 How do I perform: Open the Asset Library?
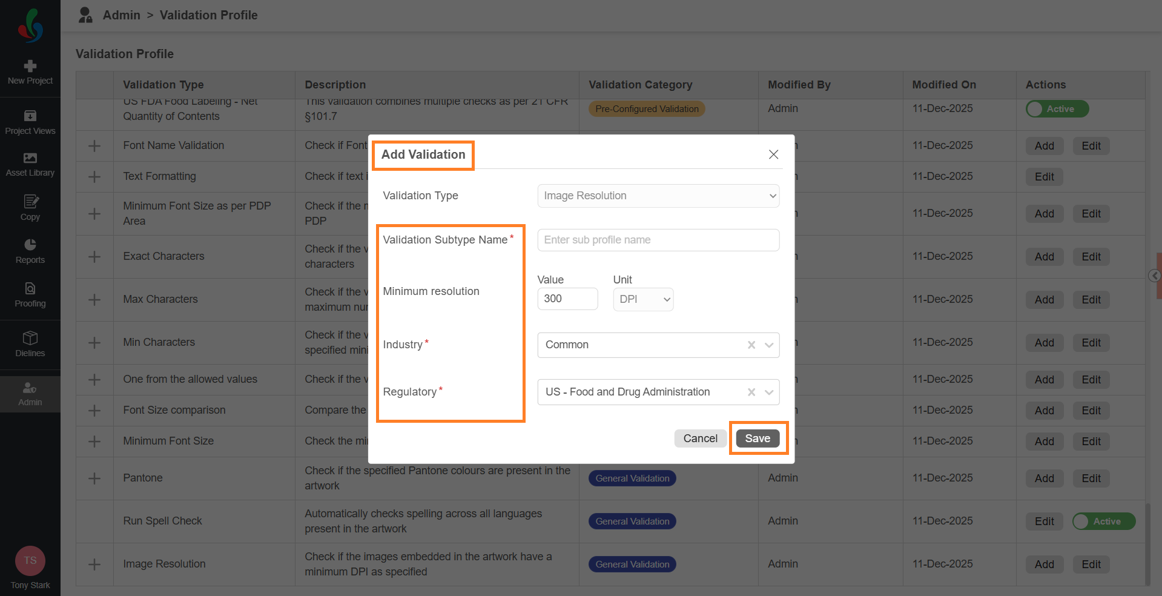pos(30,164)
